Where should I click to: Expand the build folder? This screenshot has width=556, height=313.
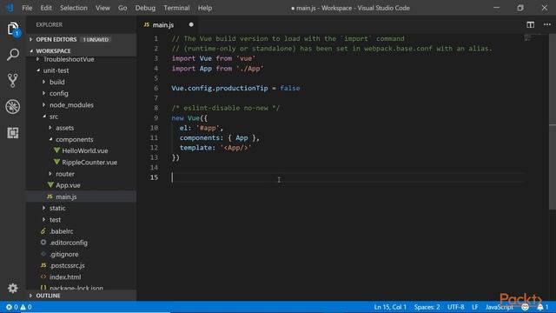tap(44, 82)
